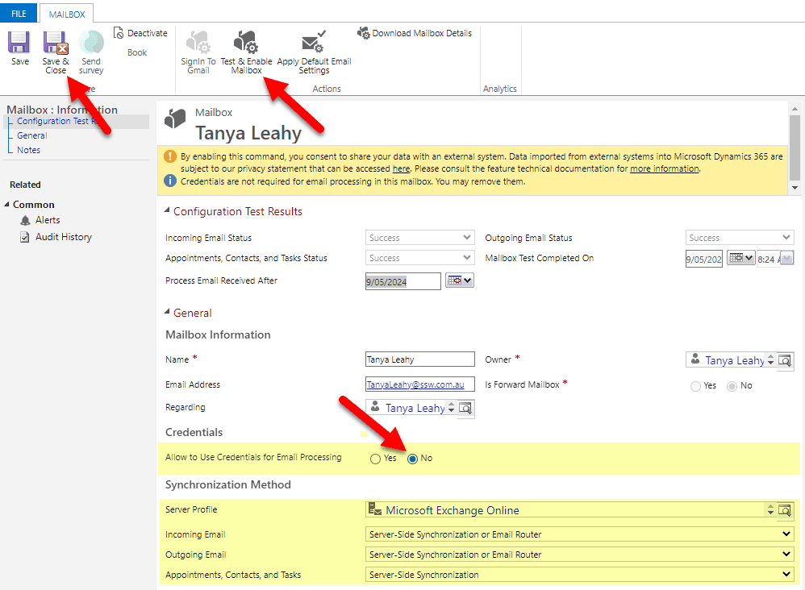
Task: Click the Name input field
Action: 419,359
